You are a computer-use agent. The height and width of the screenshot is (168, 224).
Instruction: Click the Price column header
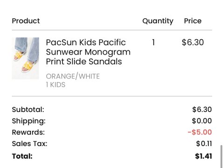point(193,21)
